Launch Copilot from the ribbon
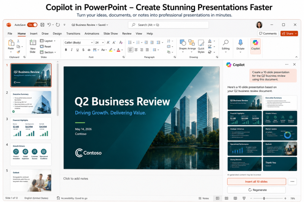 (x=255, y=46)
